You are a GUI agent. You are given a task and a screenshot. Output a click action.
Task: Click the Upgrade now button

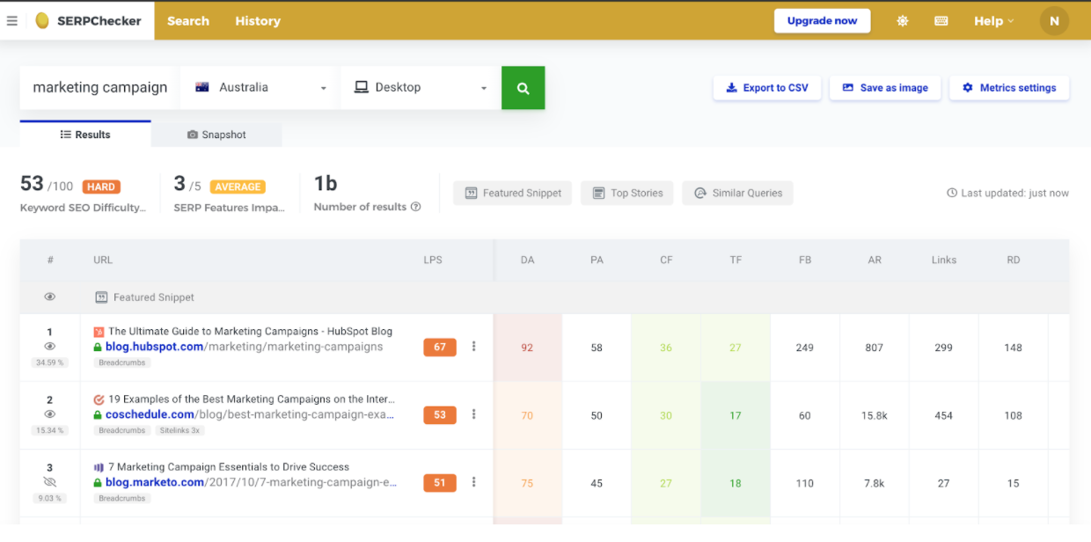click(822, 21)
